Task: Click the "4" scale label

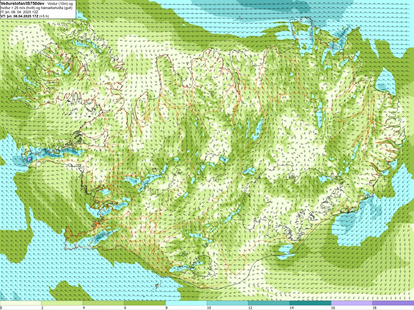Action: point(84,308)
